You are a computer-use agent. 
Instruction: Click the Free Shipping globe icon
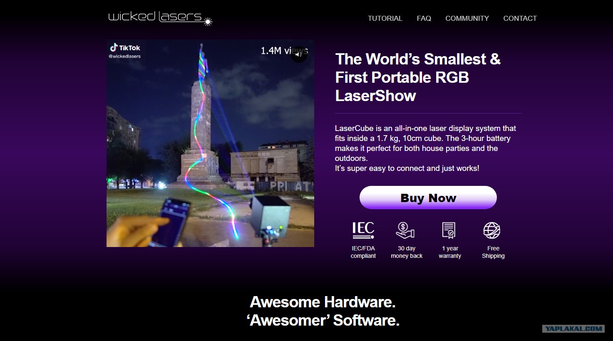point(492,230)
